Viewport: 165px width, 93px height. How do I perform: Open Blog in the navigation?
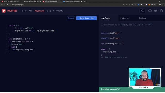point(49,11)
